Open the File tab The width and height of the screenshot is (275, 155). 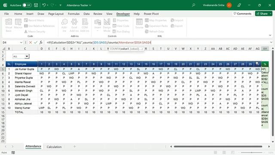(7, 14)
